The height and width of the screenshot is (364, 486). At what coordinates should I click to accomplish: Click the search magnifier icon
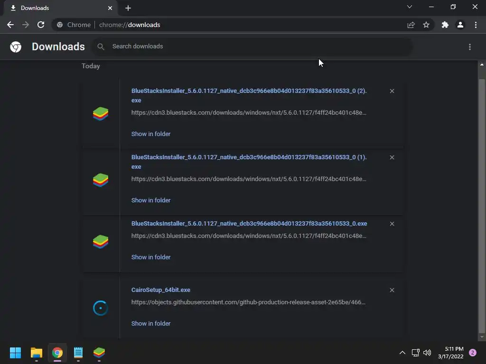click(101, 47)
